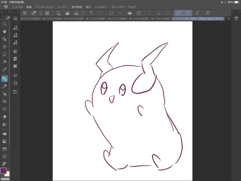The height and width of the screenshot is (181, 241).
Task: Select the Brush tool below Pen
Action: [x=5, y=86]
